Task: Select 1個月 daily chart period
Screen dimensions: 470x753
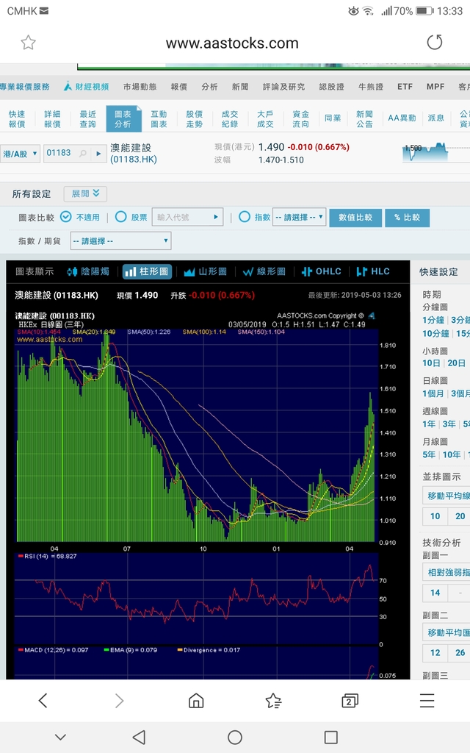Action: click(x=433, y=393)
